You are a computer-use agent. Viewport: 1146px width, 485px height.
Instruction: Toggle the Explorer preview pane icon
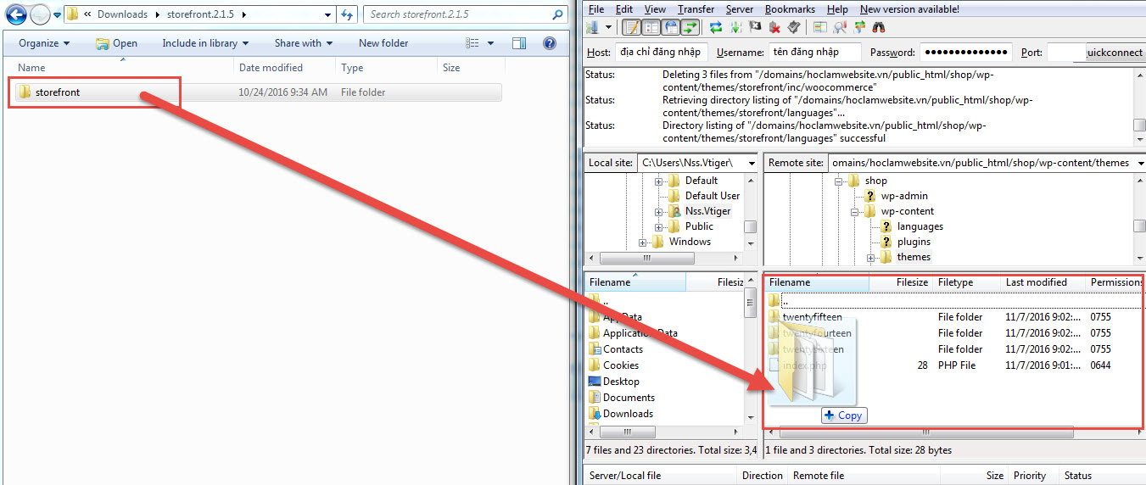click(519, 43)
